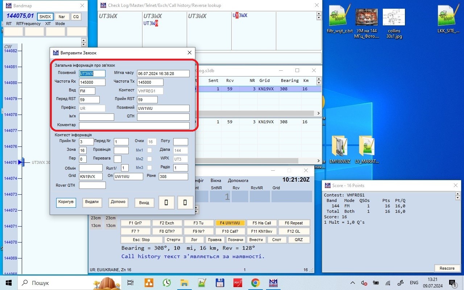This screenshot has height=290, width=464.
Task: Open the Вікна menu
Action: [x=216, y=181]
